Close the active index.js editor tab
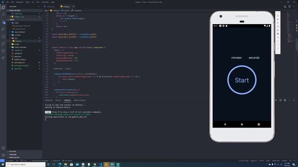This screenshot has height=167, width=298. (74, 6)
